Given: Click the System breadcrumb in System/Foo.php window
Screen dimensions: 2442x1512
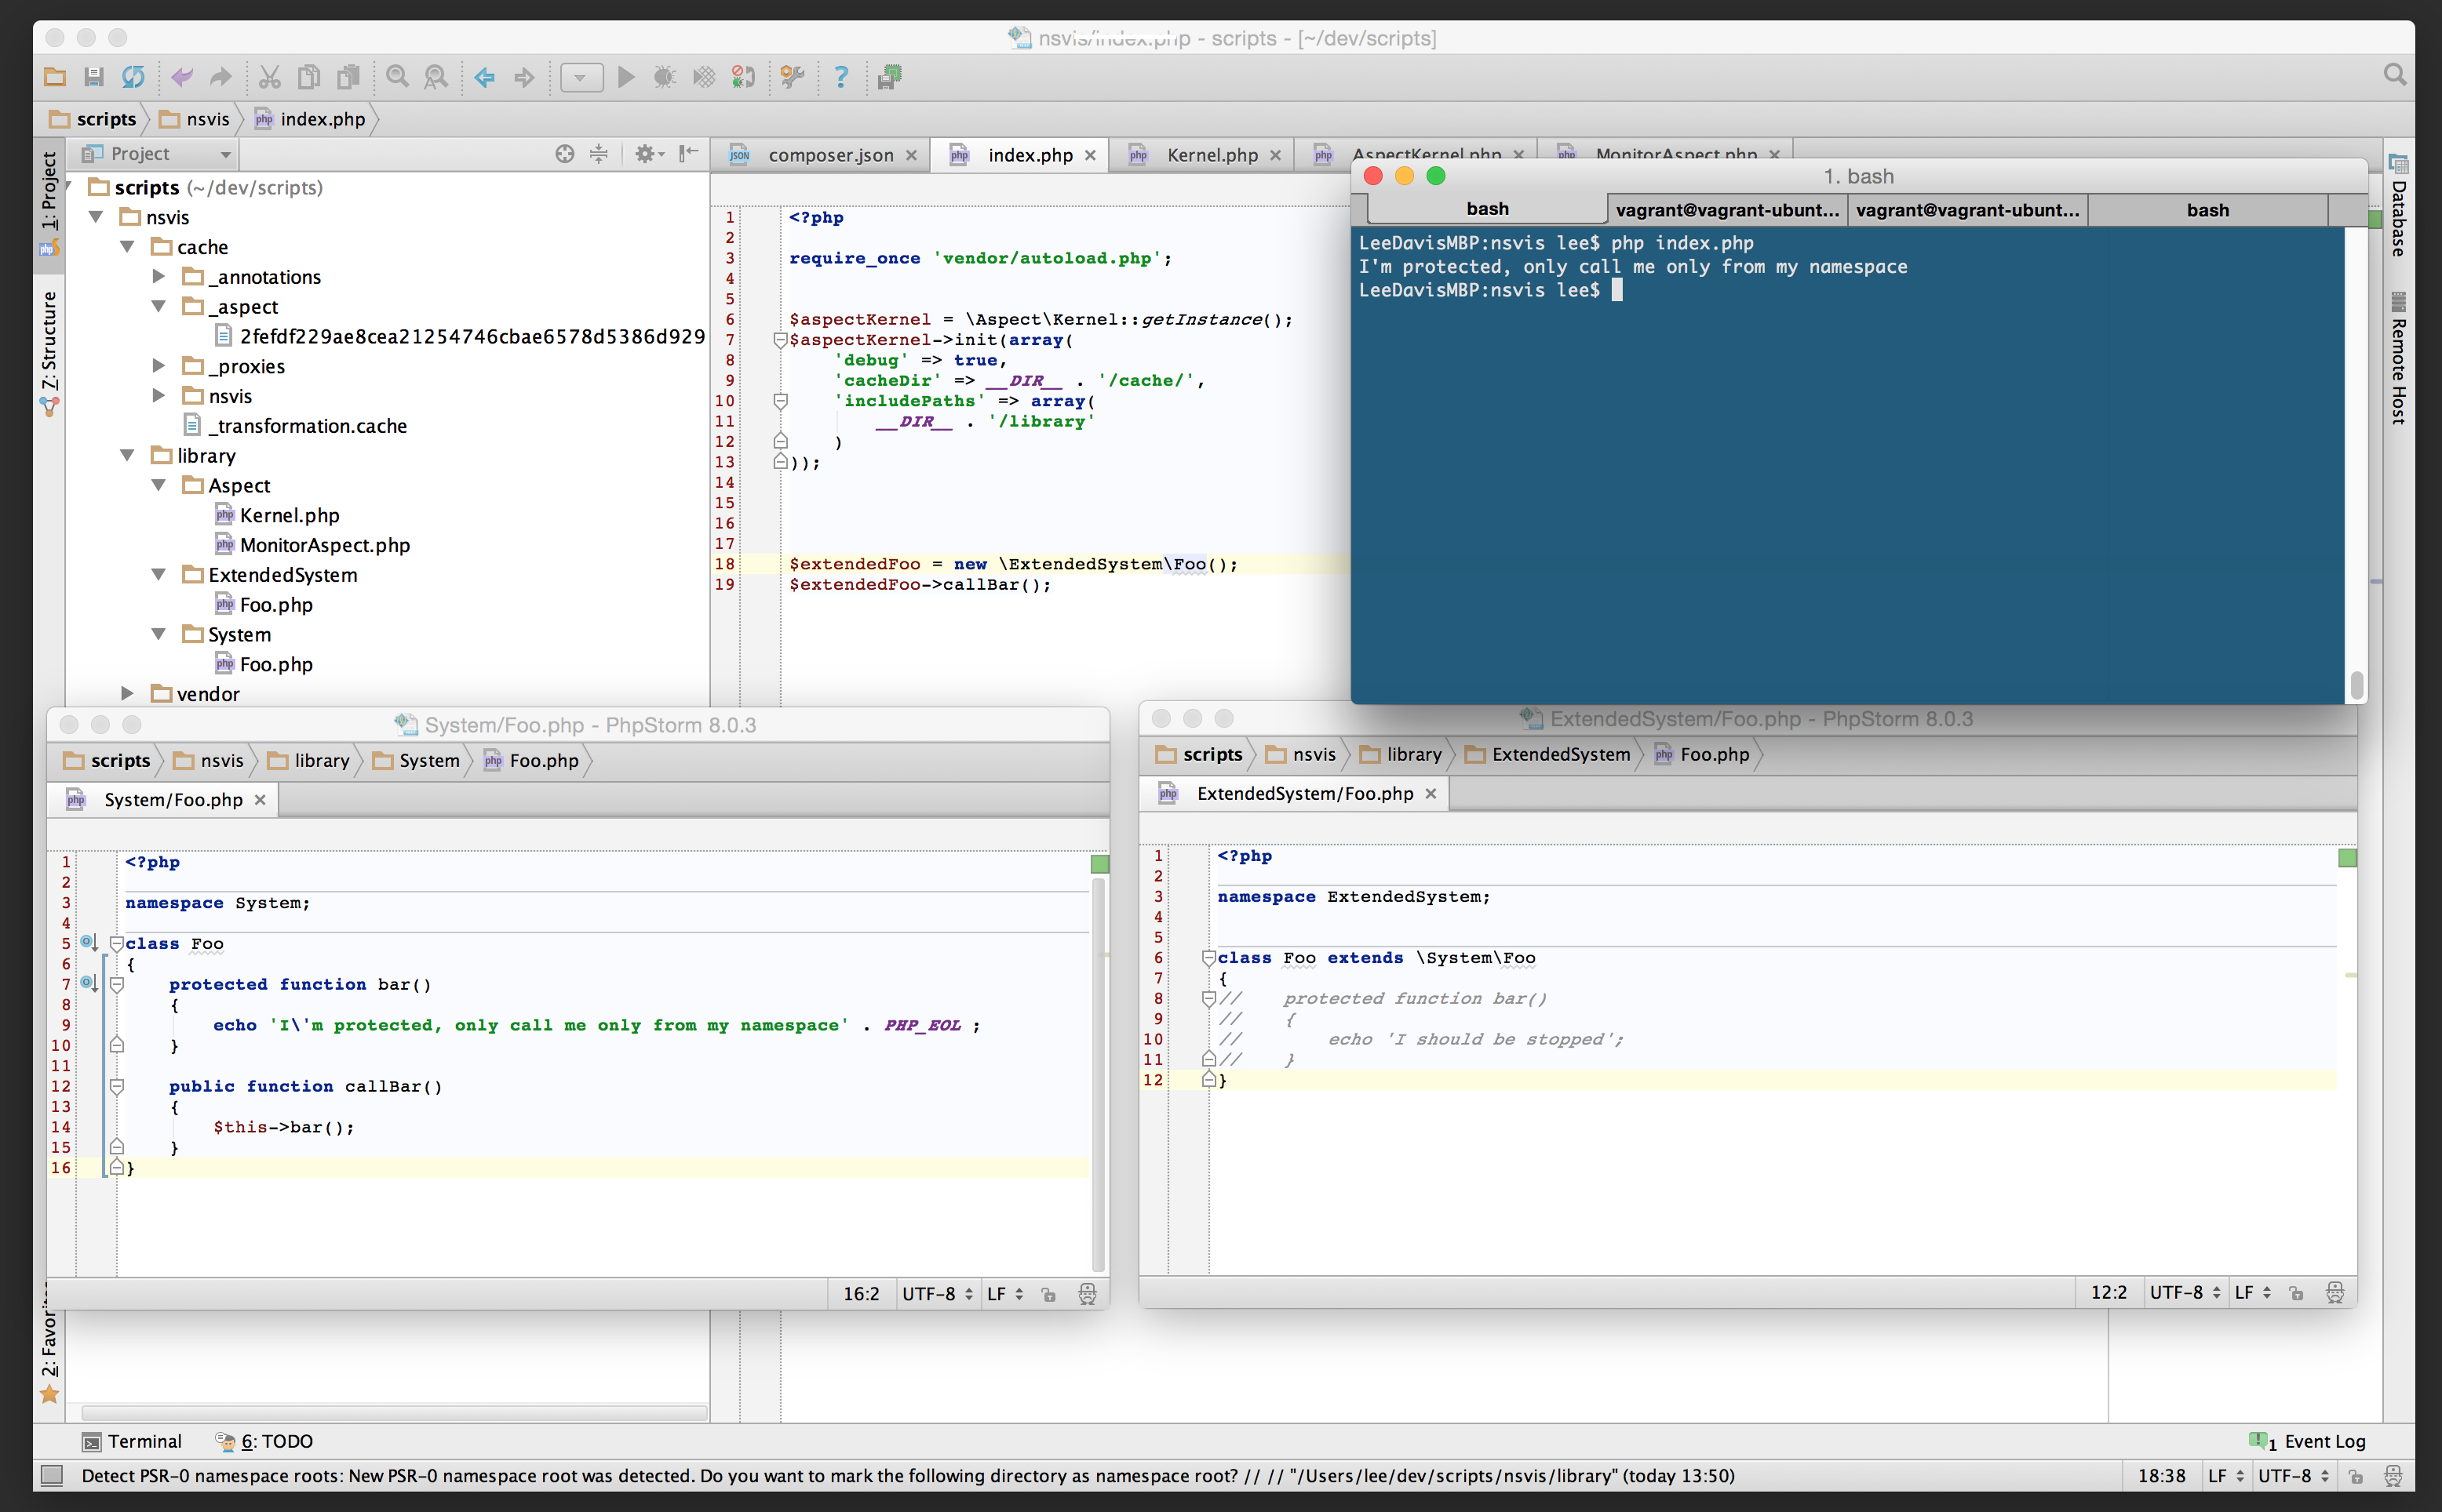Looking at the screenshot, I should pyautogui.click(x=416, y=760).
